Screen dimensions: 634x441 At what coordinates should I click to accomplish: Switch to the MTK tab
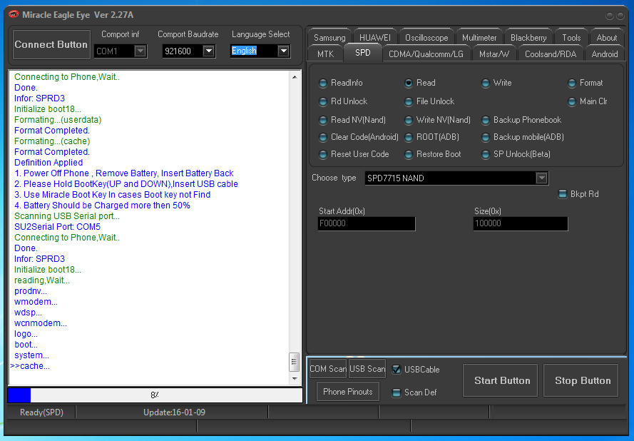pos(325,54)
